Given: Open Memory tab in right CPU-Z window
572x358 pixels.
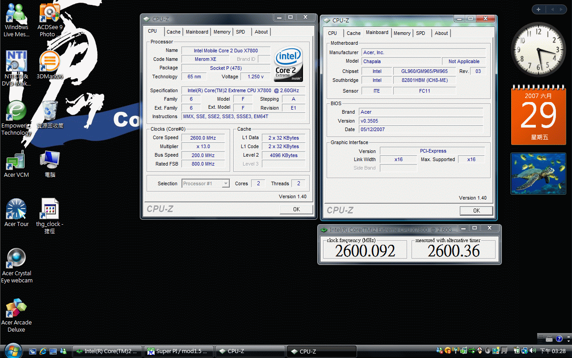Looking at the screenshot, I should coord(402,33).
